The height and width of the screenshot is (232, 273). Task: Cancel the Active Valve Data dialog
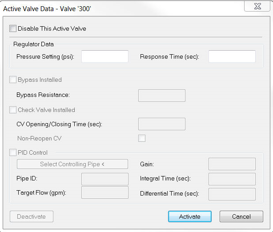[241, 216]
